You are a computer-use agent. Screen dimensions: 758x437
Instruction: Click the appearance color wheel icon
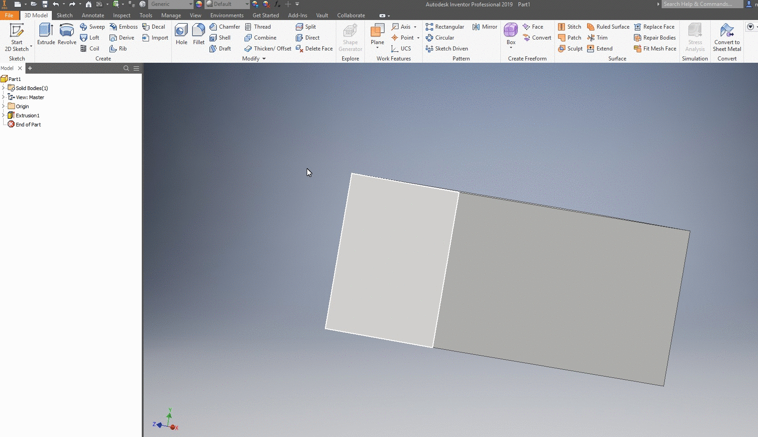[199, 4]
